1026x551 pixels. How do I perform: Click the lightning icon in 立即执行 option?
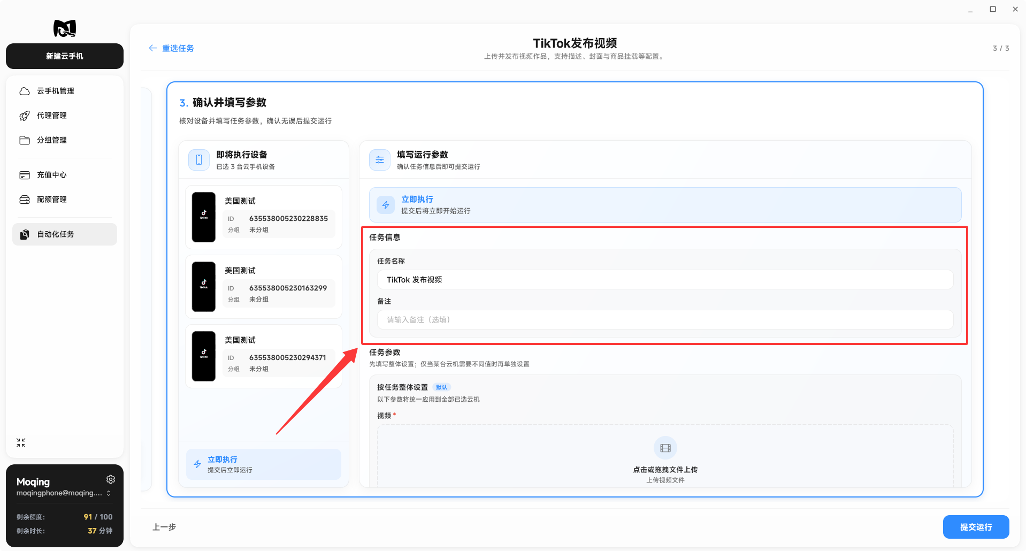(386, 205)
